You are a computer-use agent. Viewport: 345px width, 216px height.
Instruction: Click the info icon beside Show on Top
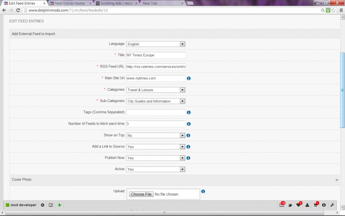(188, 135)
